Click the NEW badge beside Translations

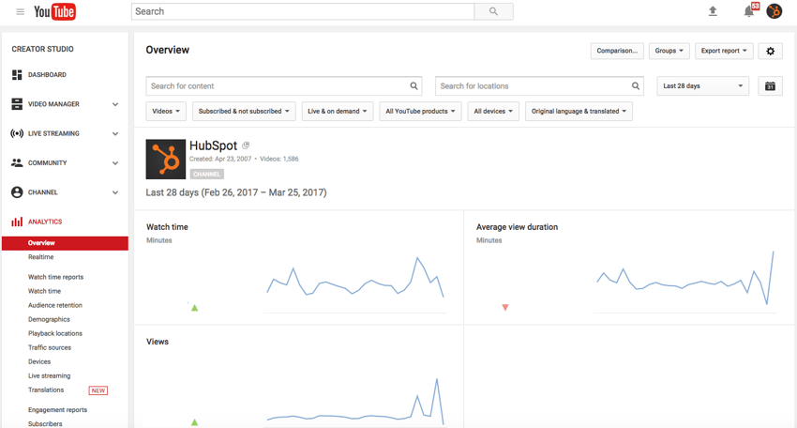pyautogui.click(x=98, y=390)
